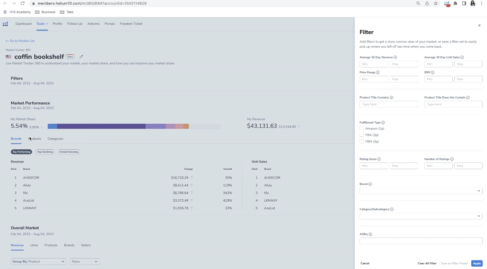The width and height of the screenshot is (487, 269).
Task: Click info icon next to Average 30 Day Revenue
Action: click(x=395, y=58)
